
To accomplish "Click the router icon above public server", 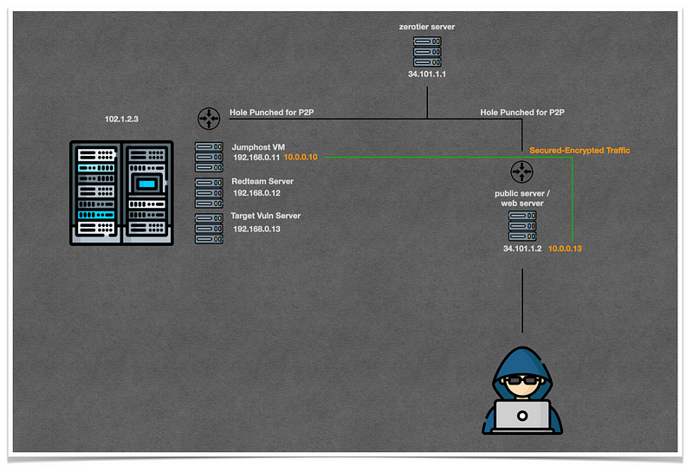I will click(x=521, y=171).
